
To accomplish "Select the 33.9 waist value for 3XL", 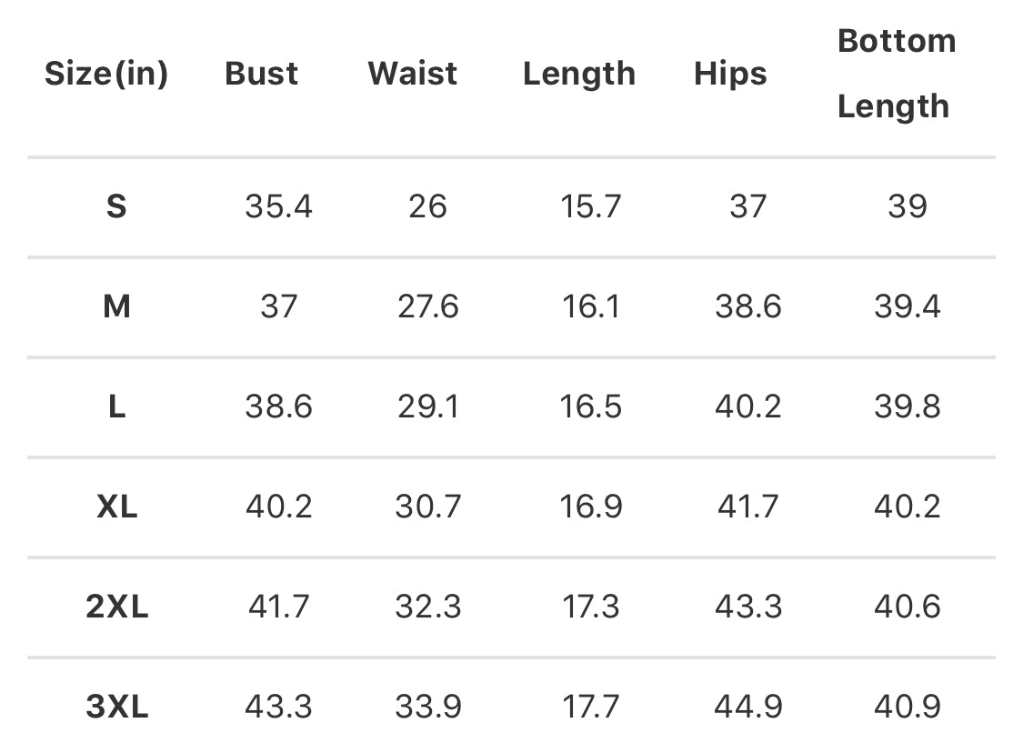I will [x=427, y=707].
